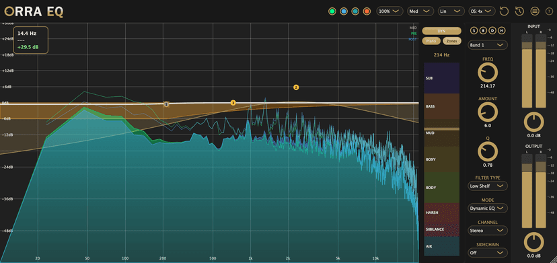Image resolution: width=557 pixels, height=263 pixels.
Task: Select EQ band node 2 on the graph
Action: pyautogui.click(x=296, y=87)
